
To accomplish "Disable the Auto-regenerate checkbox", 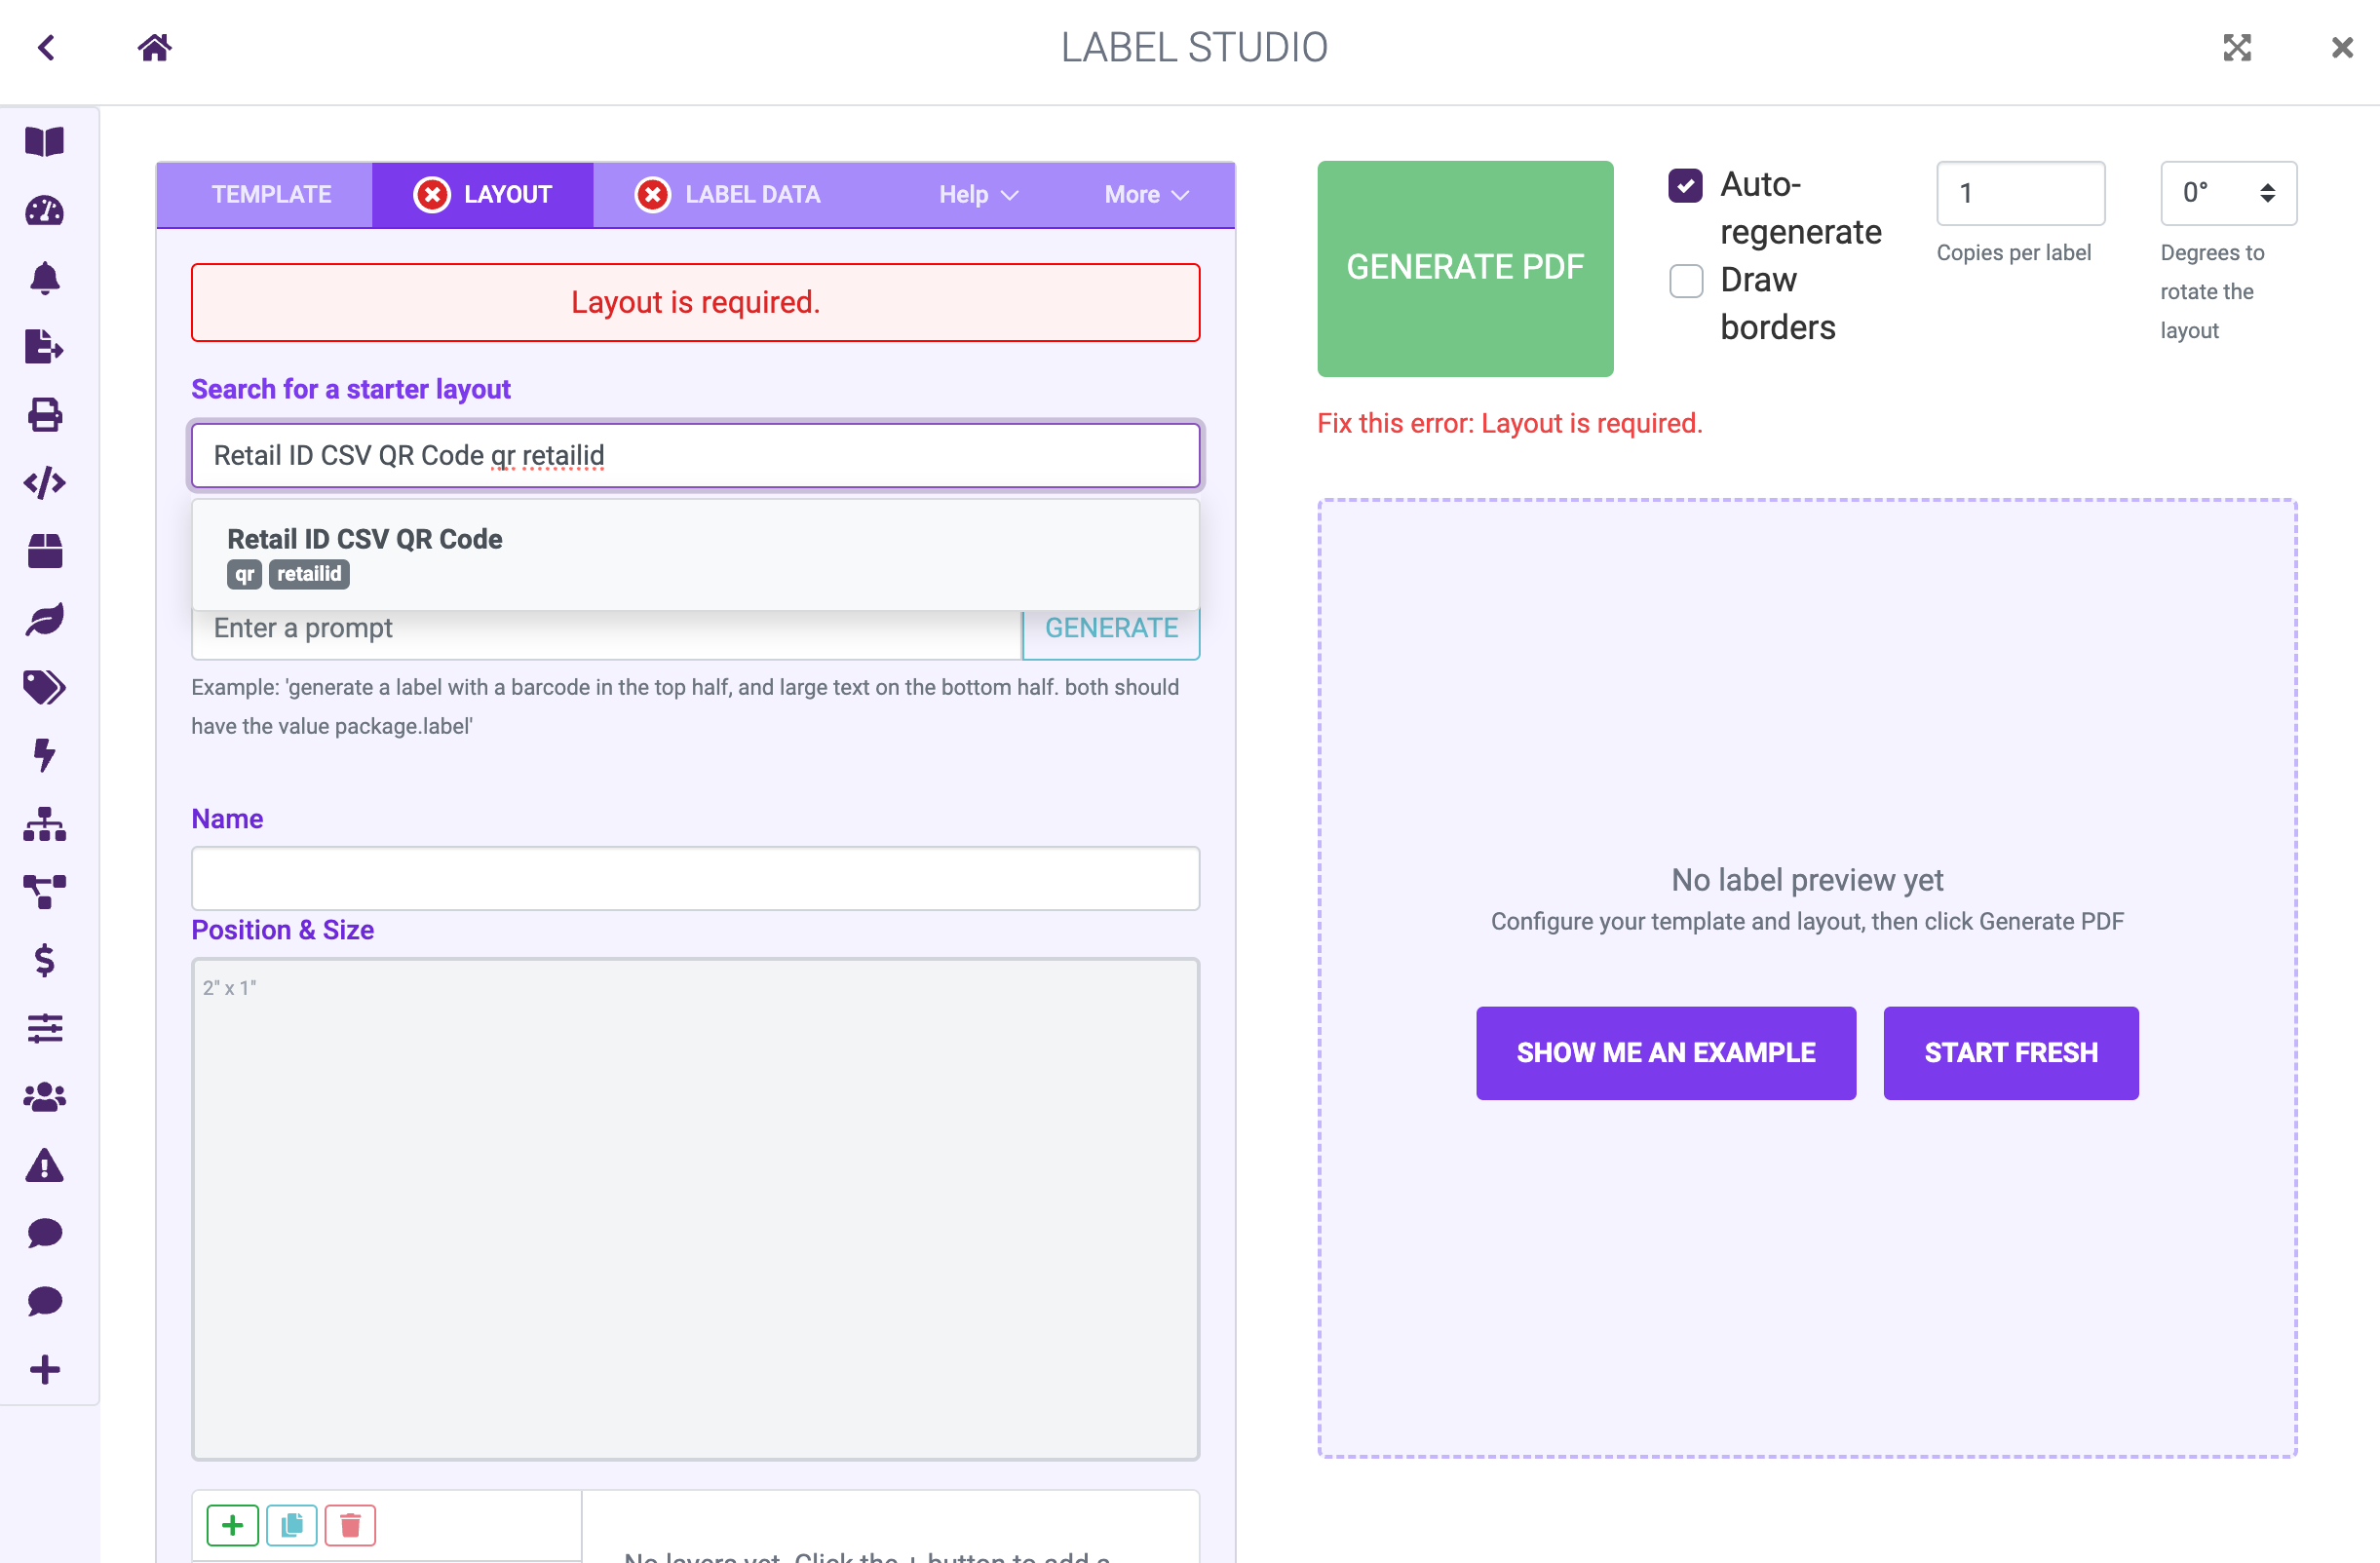I will coord(1685,185).
